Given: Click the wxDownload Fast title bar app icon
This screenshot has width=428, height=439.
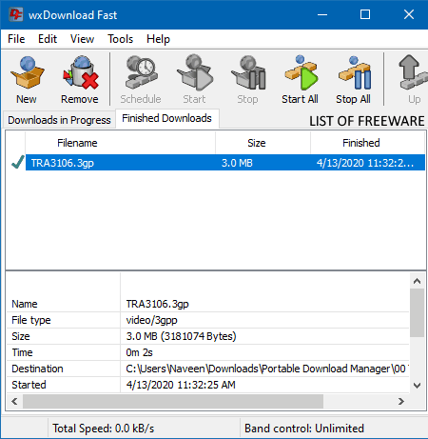Looking at the screenshot, I should 16,14.
